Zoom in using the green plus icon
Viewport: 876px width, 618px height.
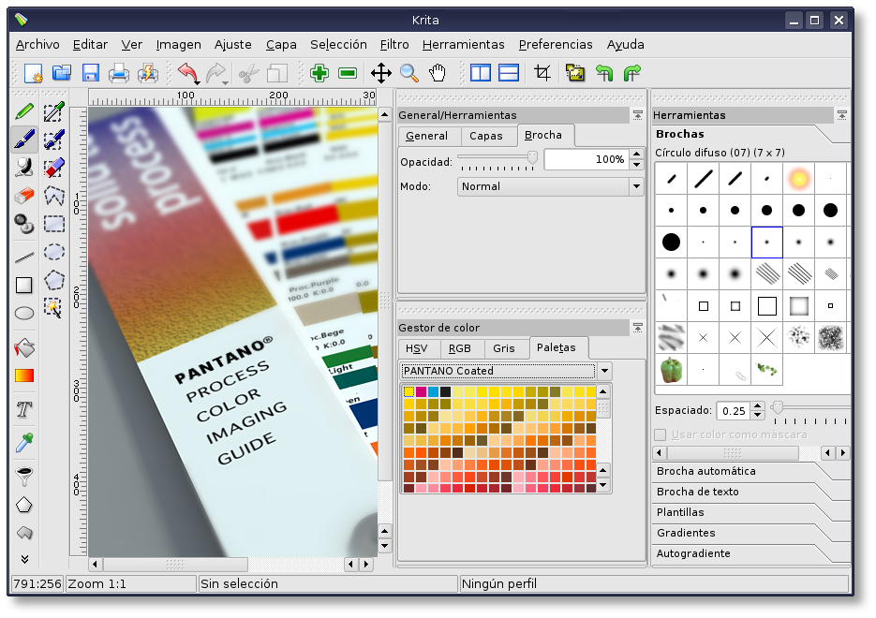(319, 73)
